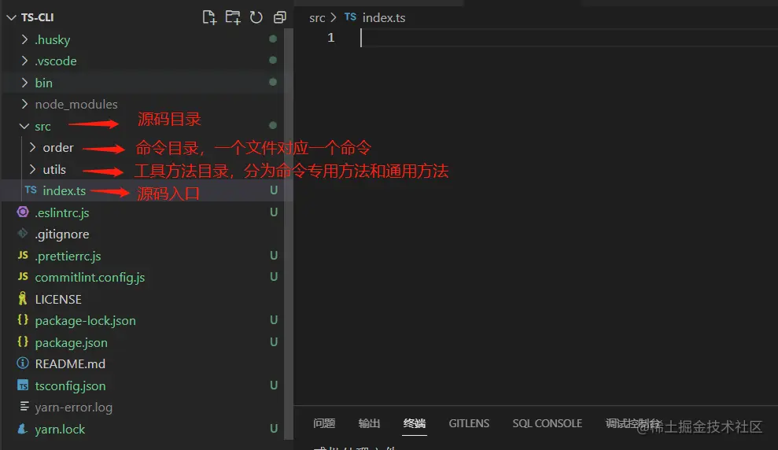Click the JS icon beside commitlint.config.js

coord(23,276)
